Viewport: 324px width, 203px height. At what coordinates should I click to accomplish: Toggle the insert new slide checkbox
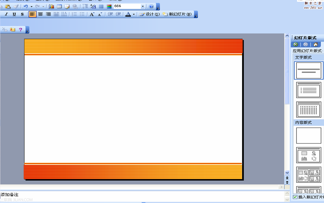[x=295, y=197]
